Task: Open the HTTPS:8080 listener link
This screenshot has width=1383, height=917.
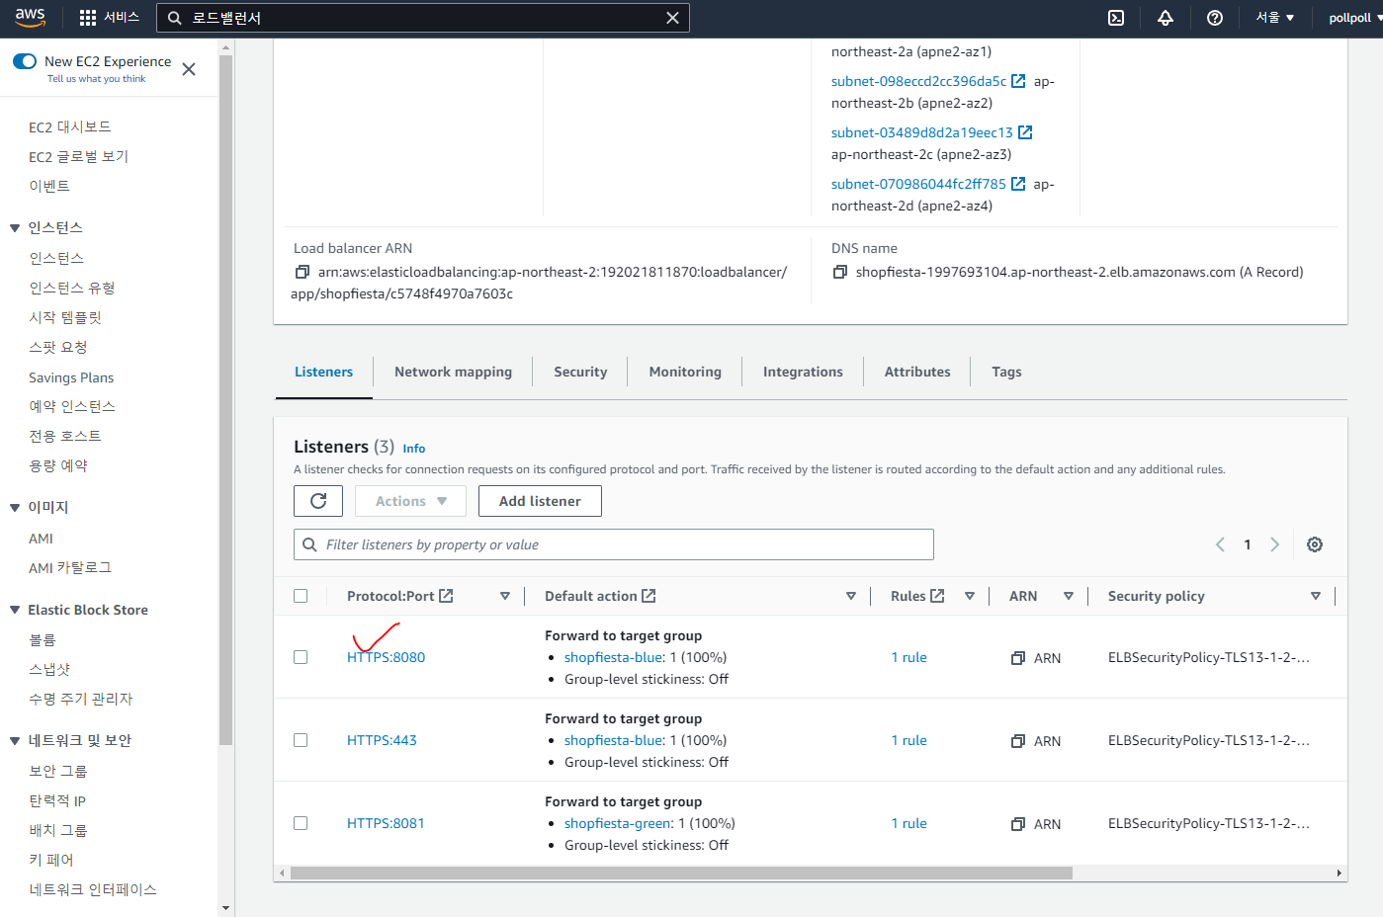Action: click(x=386, y=657)
